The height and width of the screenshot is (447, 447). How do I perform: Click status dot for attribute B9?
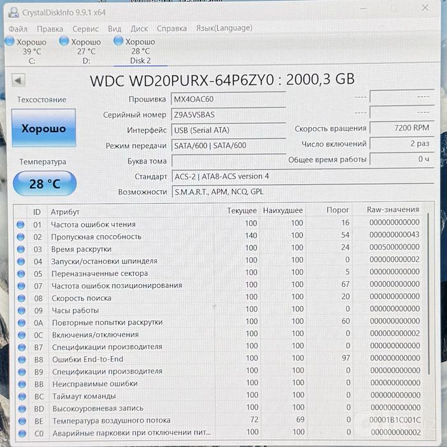pos(22,372)
